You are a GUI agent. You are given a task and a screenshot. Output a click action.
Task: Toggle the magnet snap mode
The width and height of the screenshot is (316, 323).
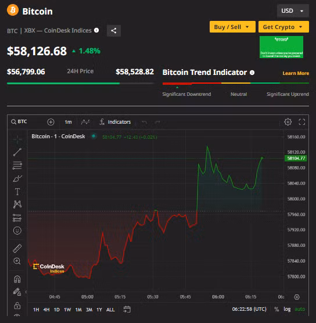17,279
